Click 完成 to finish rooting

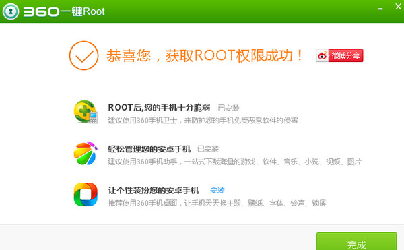(357, 241)
